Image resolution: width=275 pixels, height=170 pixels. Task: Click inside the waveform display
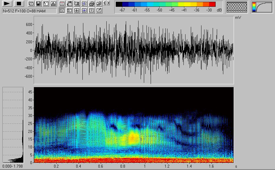coord(134,50)
